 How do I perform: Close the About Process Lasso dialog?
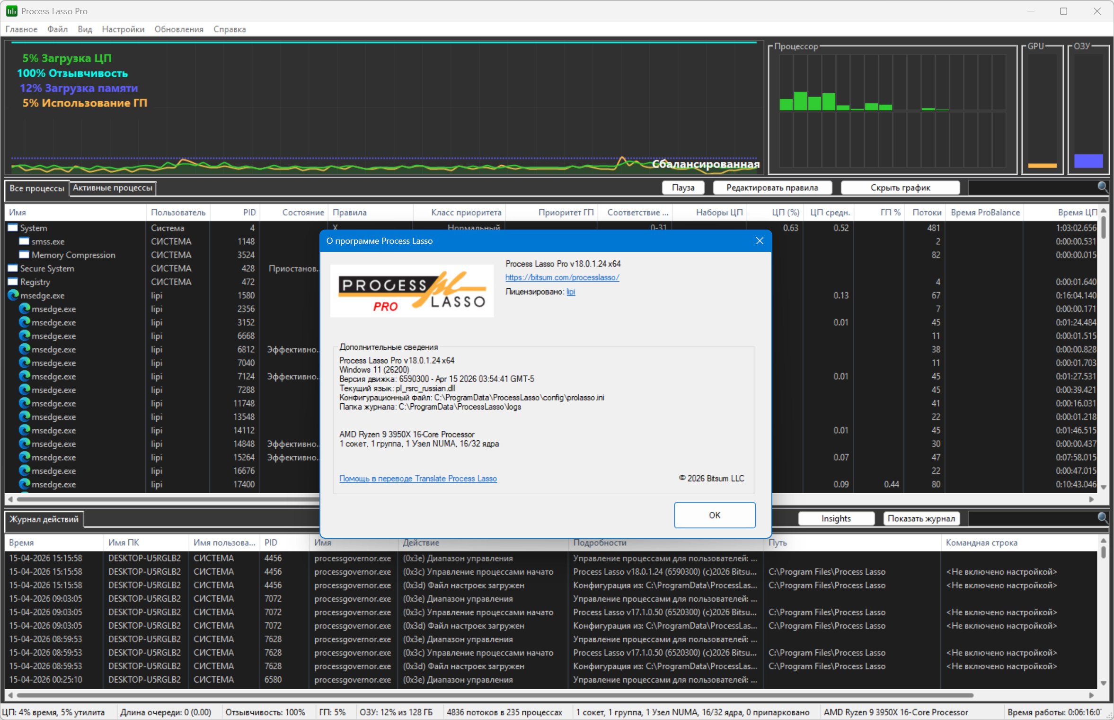tap(759, 241)
